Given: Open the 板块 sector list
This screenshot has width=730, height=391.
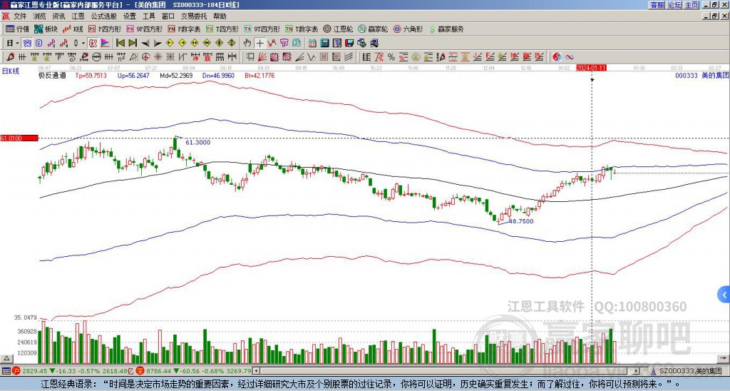Looking at the screenshot, I should pos(46,29).
